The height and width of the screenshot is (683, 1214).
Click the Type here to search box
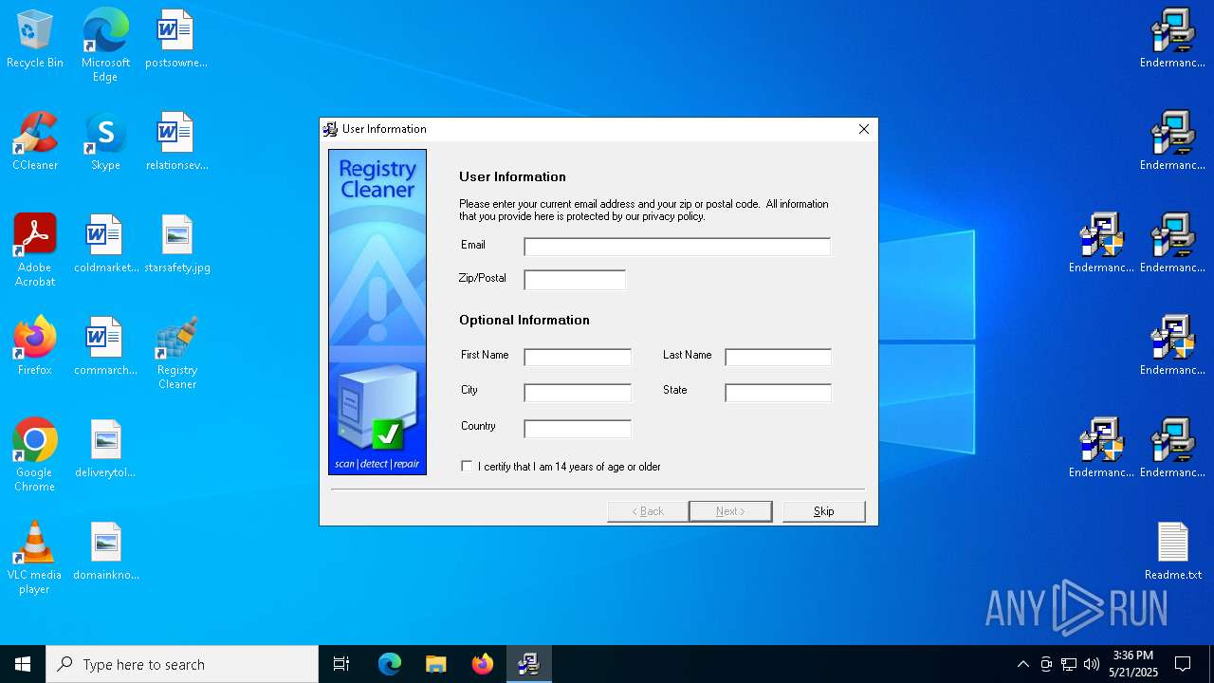tap(182, 664)
